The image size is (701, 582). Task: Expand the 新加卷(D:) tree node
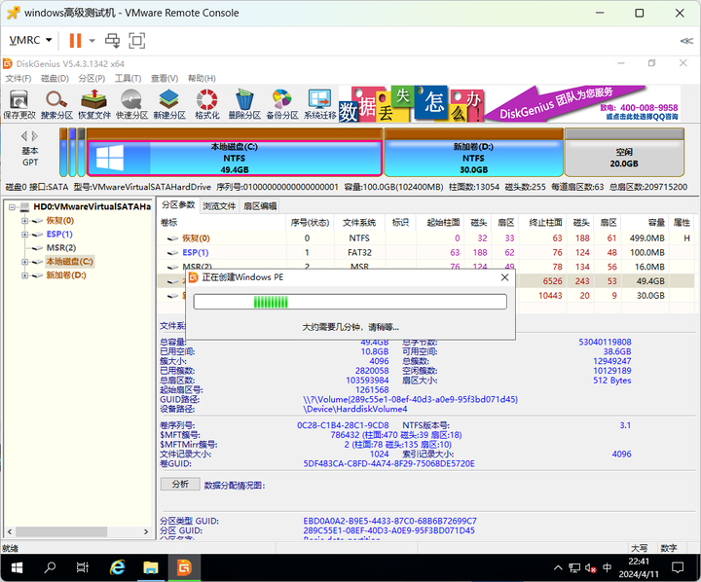pyautogui.click(x=25, y=275)
